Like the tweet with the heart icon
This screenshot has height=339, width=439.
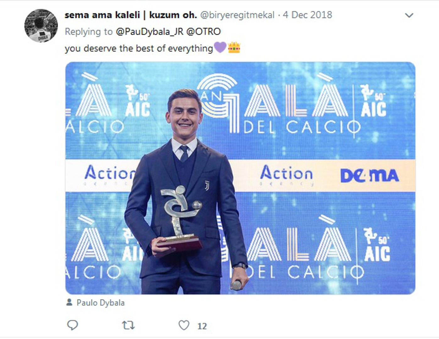click(x=184, y=325)
